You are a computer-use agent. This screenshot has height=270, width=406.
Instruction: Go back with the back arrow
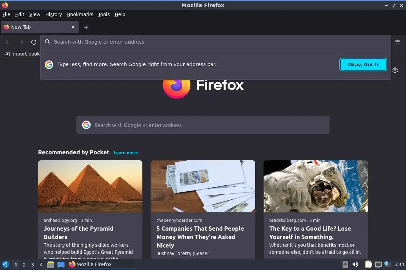[x=8, y=42]
